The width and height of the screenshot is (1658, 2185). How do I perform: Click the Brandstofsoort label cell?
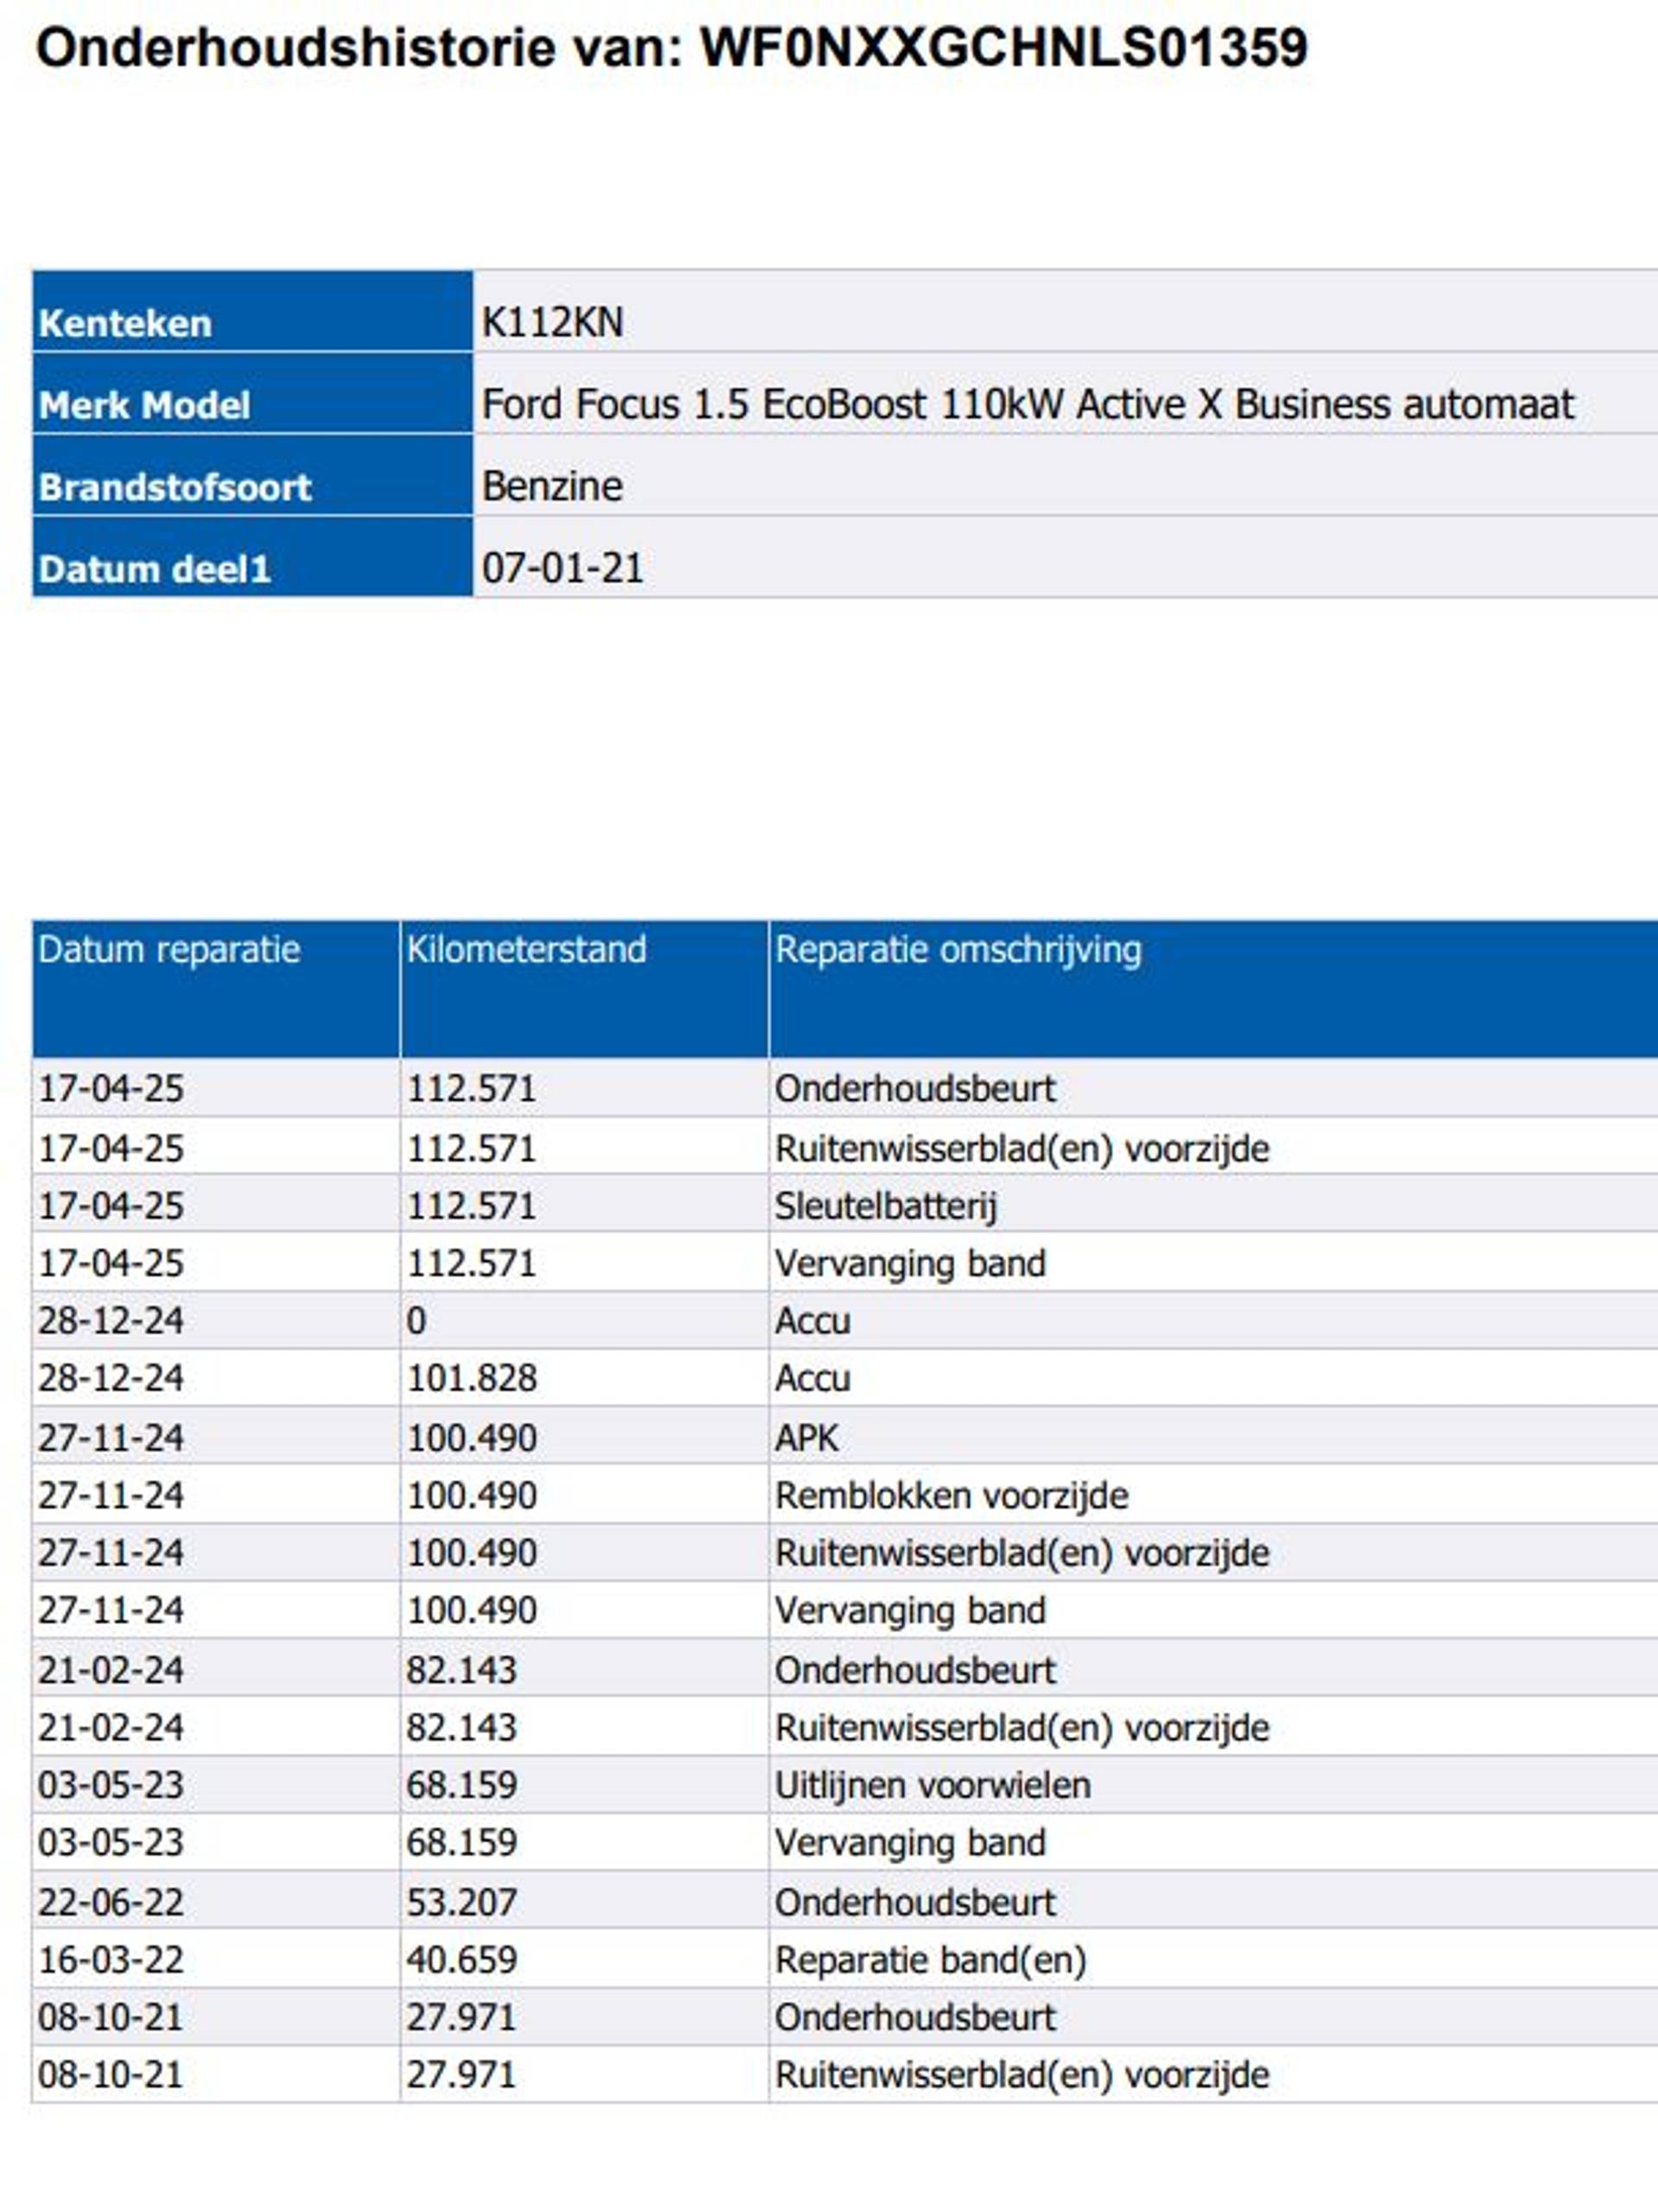(x=174, y=487)
